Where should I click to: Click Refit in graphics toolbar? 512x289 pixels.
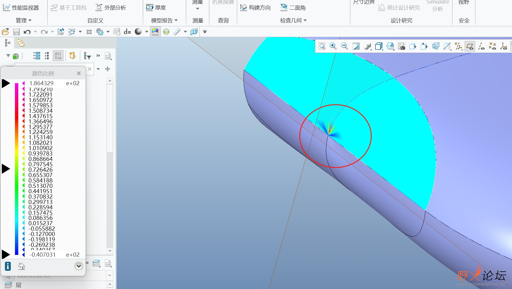[x=322, y=46]
